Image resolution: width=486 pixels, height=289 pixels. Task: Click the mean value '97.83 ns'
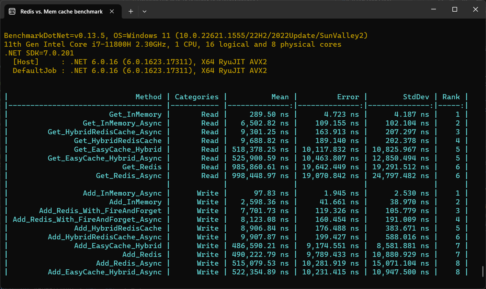coord(271,193)
